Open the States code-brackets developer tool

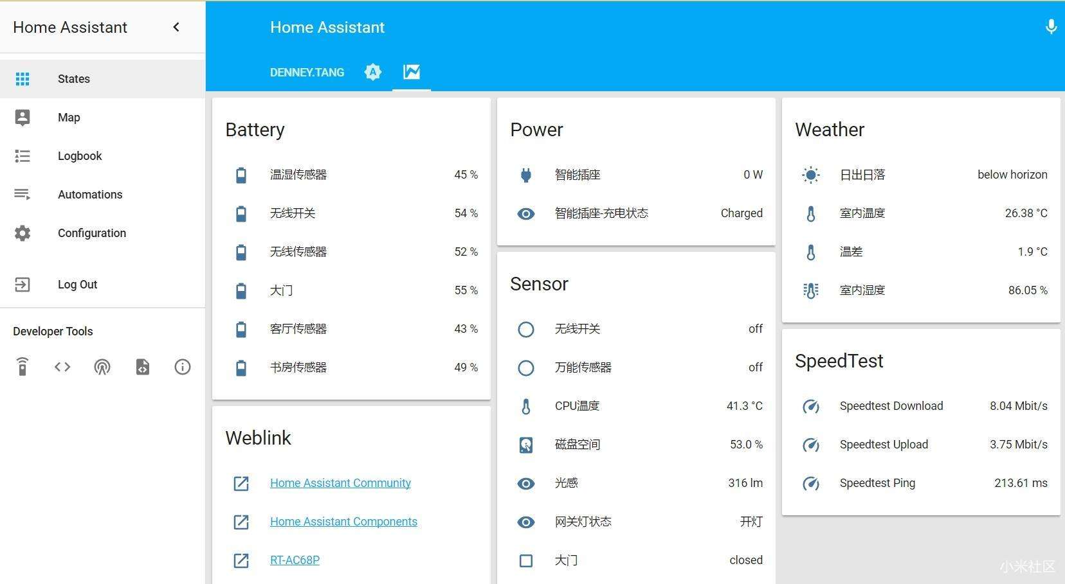[62, 367]
